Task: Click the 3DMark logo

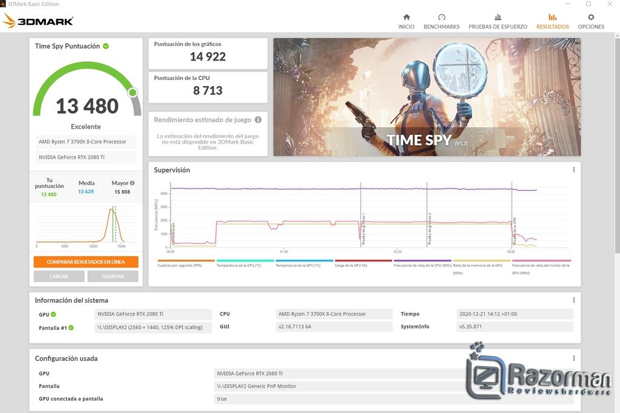Action: click(x=38, y=21)
